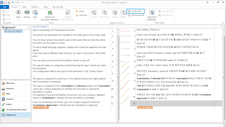
Task: Select the Eng_Kor.sdlalign document tab
Action: point(40,27)
